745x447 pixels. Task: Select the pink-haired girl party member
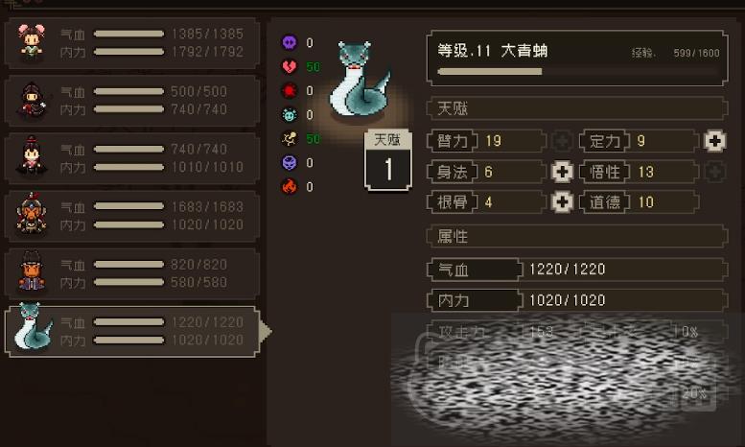pos(132,43)
